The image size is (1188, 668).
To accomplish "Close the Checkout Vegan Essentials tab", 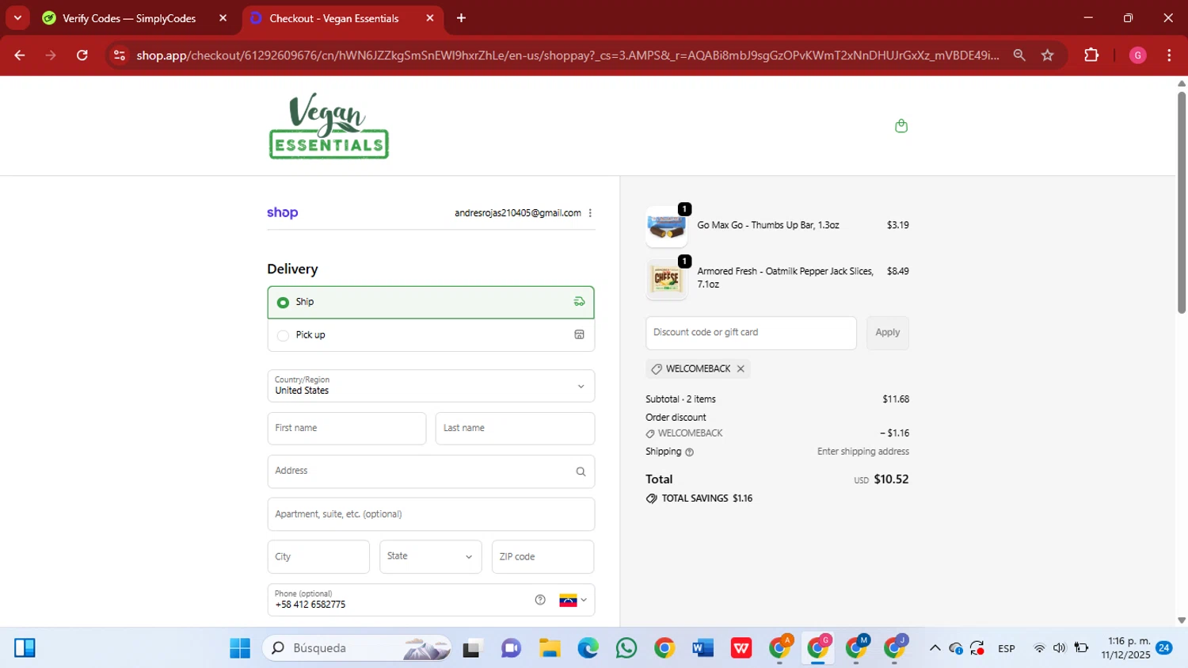I will click(x=430, y=18).
